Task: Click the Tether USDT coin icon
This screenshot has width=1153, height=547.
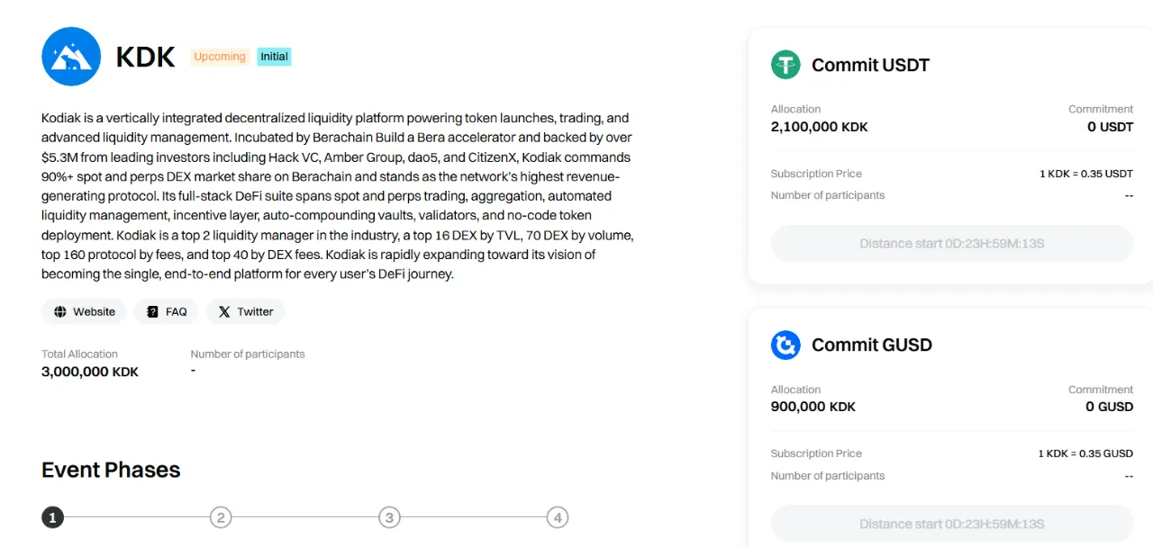Action: (785, 65)
